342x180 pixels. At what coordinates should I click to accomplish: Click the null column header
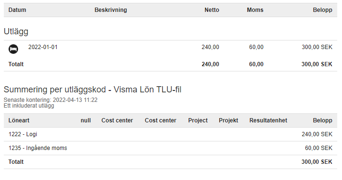[86, 120]
